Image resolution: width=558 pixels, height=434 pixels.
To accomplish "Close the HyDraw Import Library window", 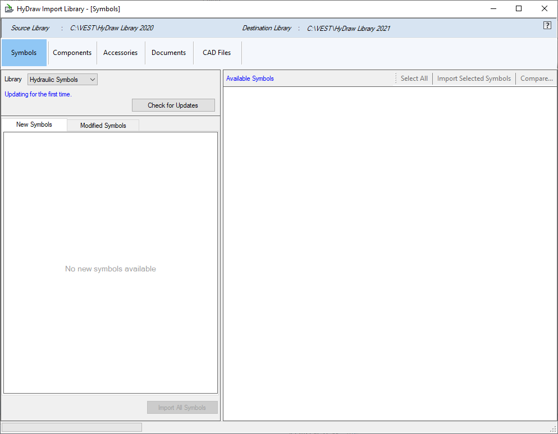I will [x=544, y=8].
